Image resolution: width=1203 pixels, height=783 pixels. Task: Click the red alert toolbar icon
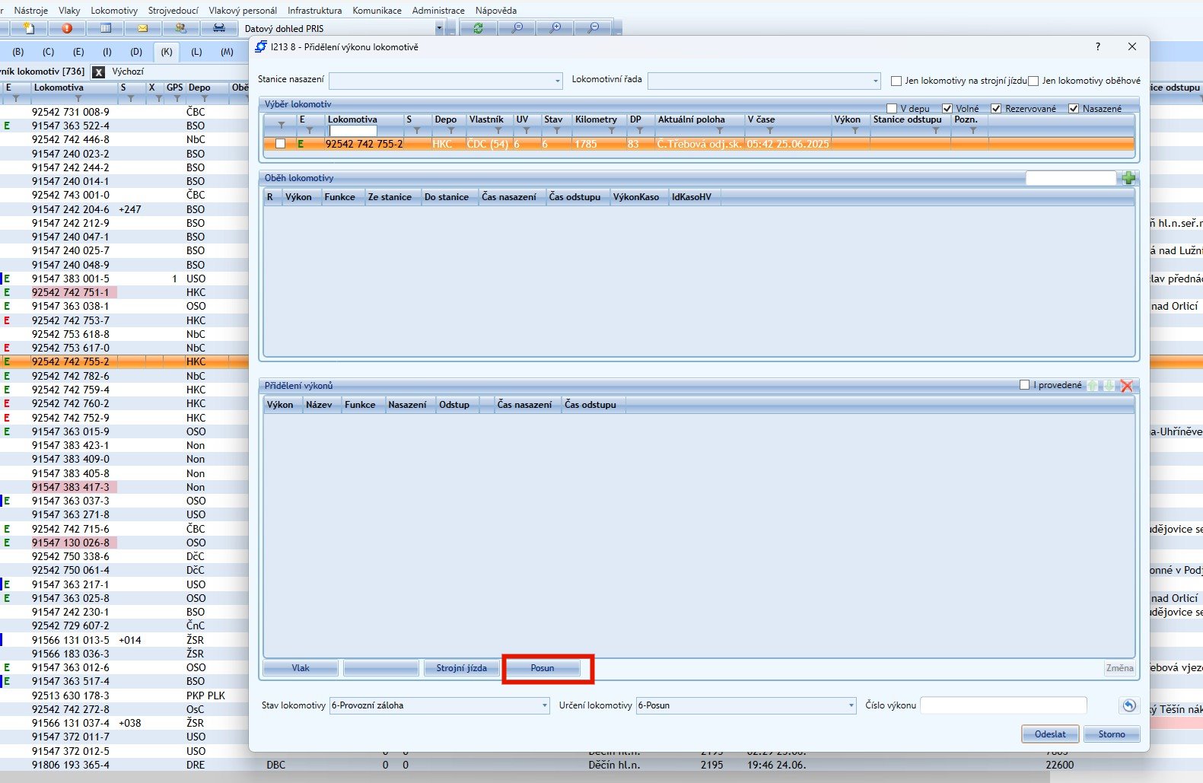67,28
